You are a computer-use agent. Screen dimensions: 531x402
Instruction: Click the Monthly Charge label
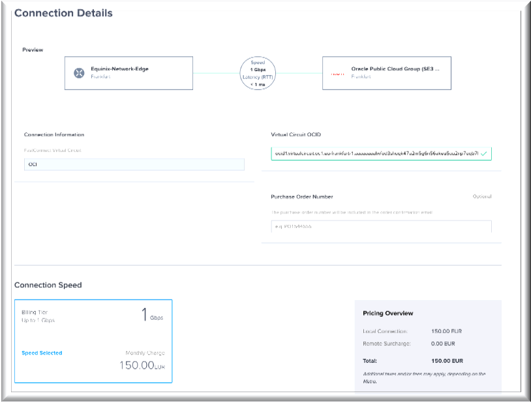coord(145,353)
